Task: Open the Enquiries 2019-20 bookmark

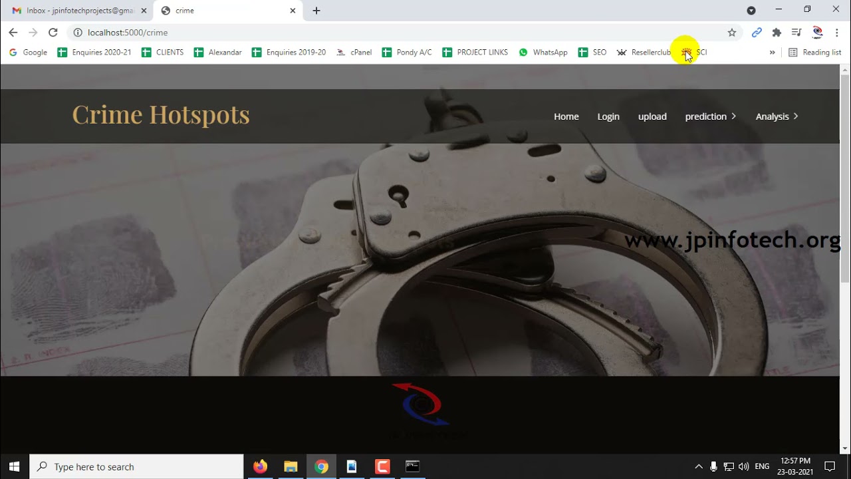Action: click(289, 53)
